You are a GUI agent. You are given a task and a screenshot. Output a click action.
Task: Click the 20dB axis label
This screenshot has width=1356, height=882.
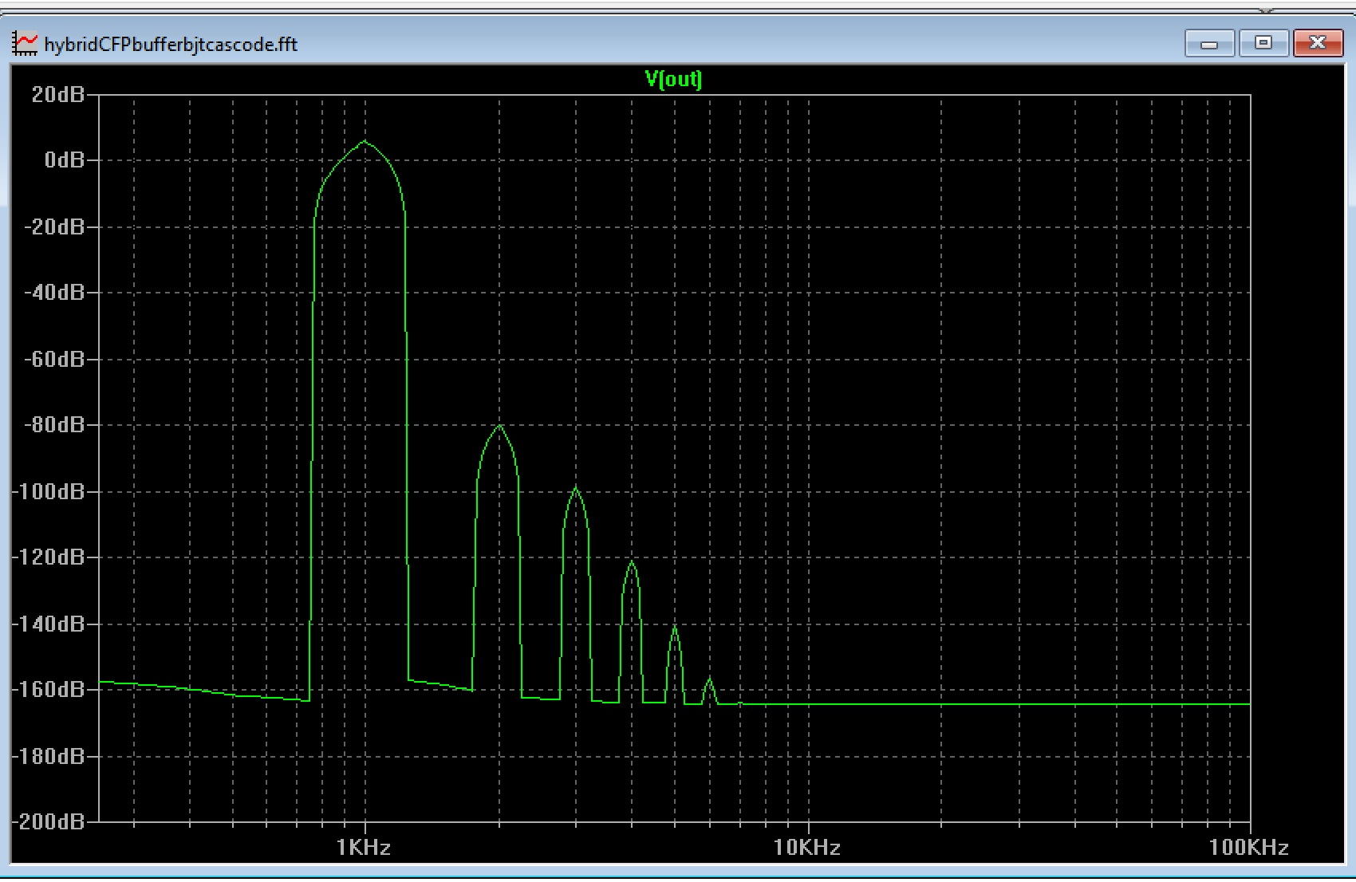click(x=57, y=94)
